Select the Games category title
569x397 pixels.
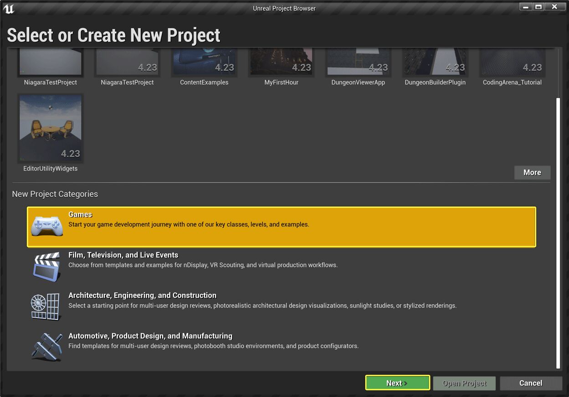(x=80, y=215)
